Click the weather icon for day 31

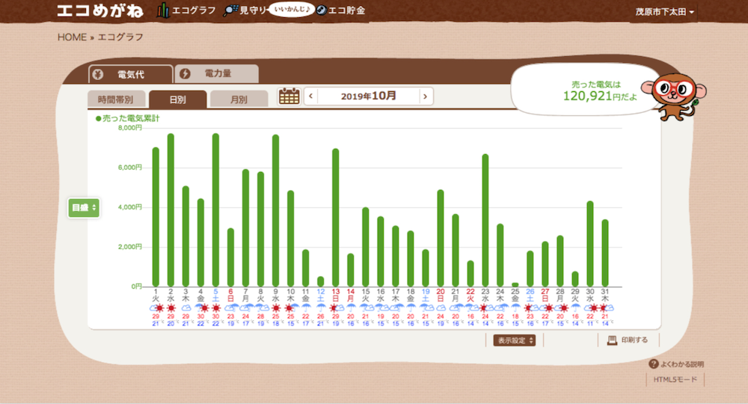[605, 308]
